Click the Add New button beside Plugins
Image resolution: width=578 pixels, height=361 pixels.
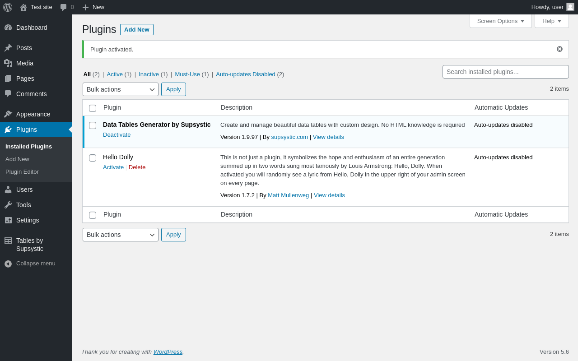[x=137, y=29]
